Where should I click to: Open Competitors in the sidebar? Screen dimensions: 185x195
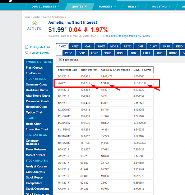point(34,183)
